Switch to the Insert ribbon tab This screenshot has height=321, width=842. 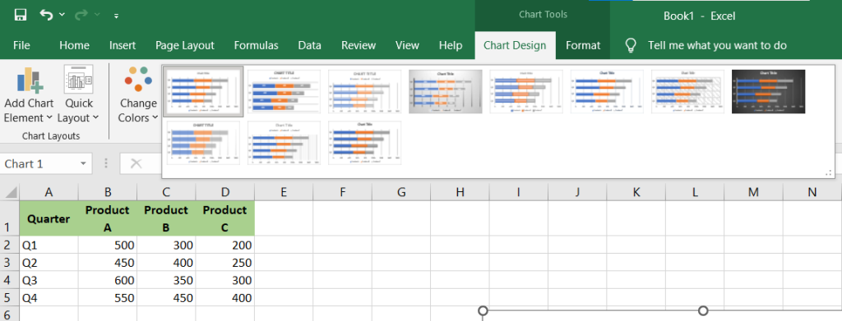pyautogui.click(x=123, y=45)
